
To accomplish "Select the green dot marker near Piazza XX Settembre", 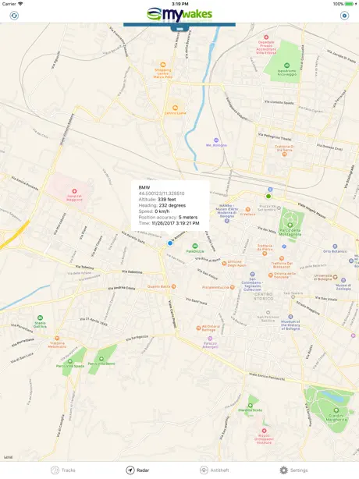I will pyautogui.click(x=268, y=196).
